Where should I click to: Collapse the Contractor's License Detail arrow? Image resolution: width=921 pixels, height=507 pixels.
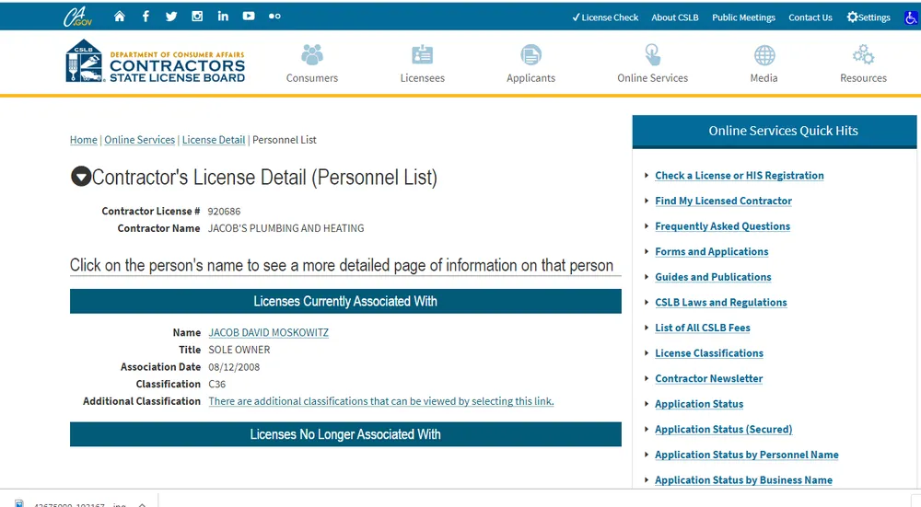[81, 177]
